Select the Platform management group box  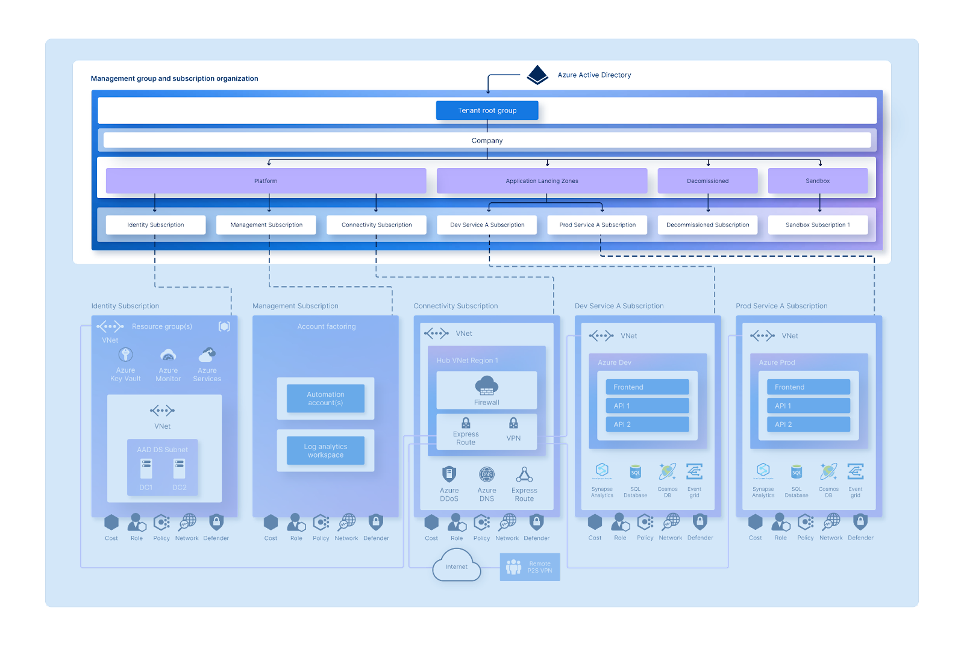(266, 181)
